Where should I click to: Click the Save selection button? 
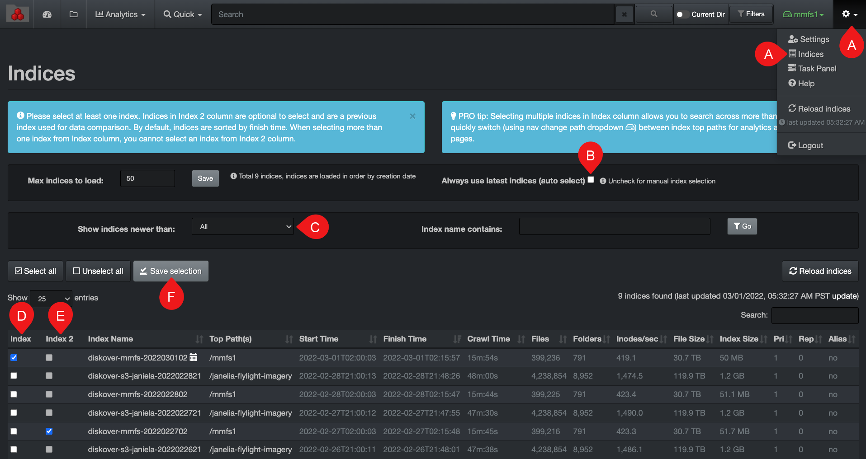(170, 271)
